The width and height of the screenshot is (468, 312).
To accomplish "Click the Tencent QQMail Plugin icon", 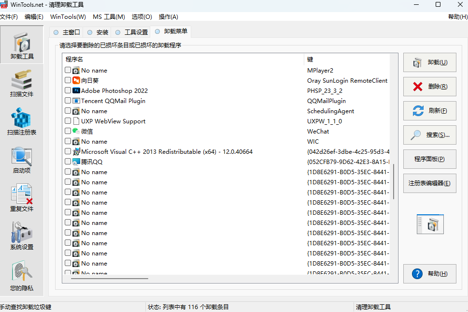I will point(76,101).
